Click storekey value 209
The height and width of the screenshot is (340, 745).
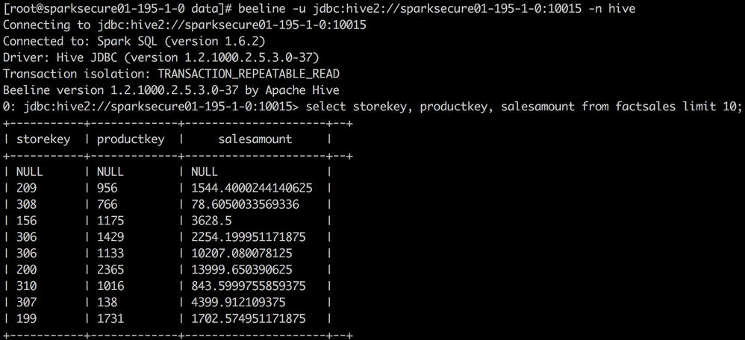[x=27, y=188]
